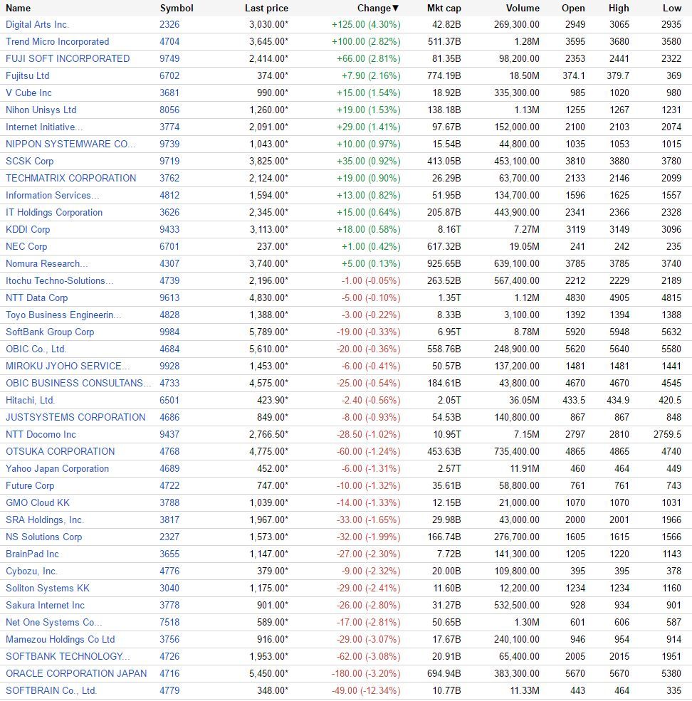Click ticker symbol 6501
692x701 pixels.
coord(169,400)
